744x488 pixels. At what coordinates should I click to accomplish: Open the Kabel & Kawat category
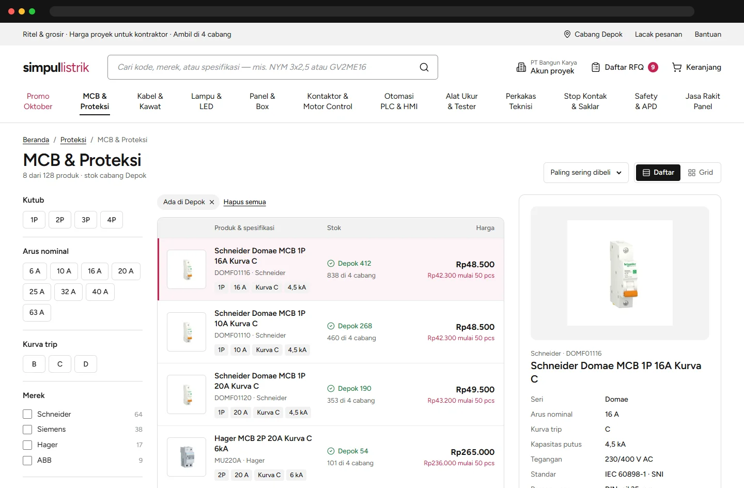tap(150, 101)
